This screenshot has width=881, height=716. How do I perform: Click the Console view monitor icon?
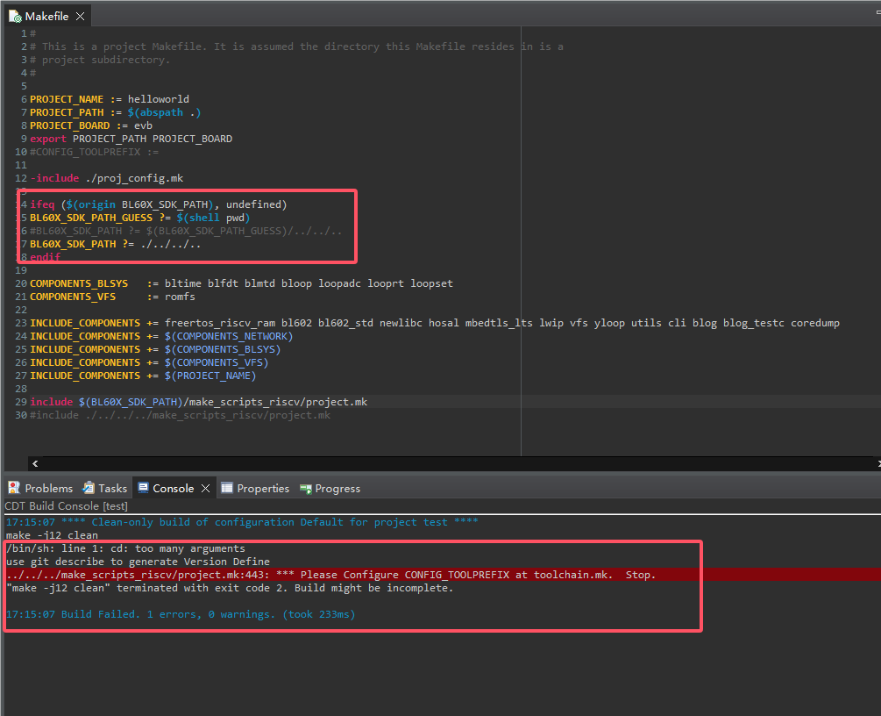coord(143,488)
